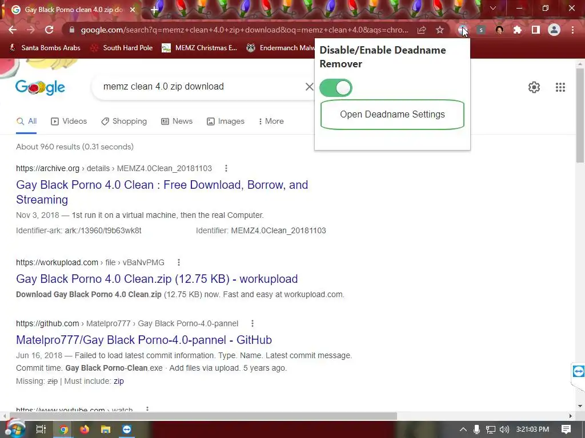Click into the Google search box
585x438 pixels.
click(202, 87)
